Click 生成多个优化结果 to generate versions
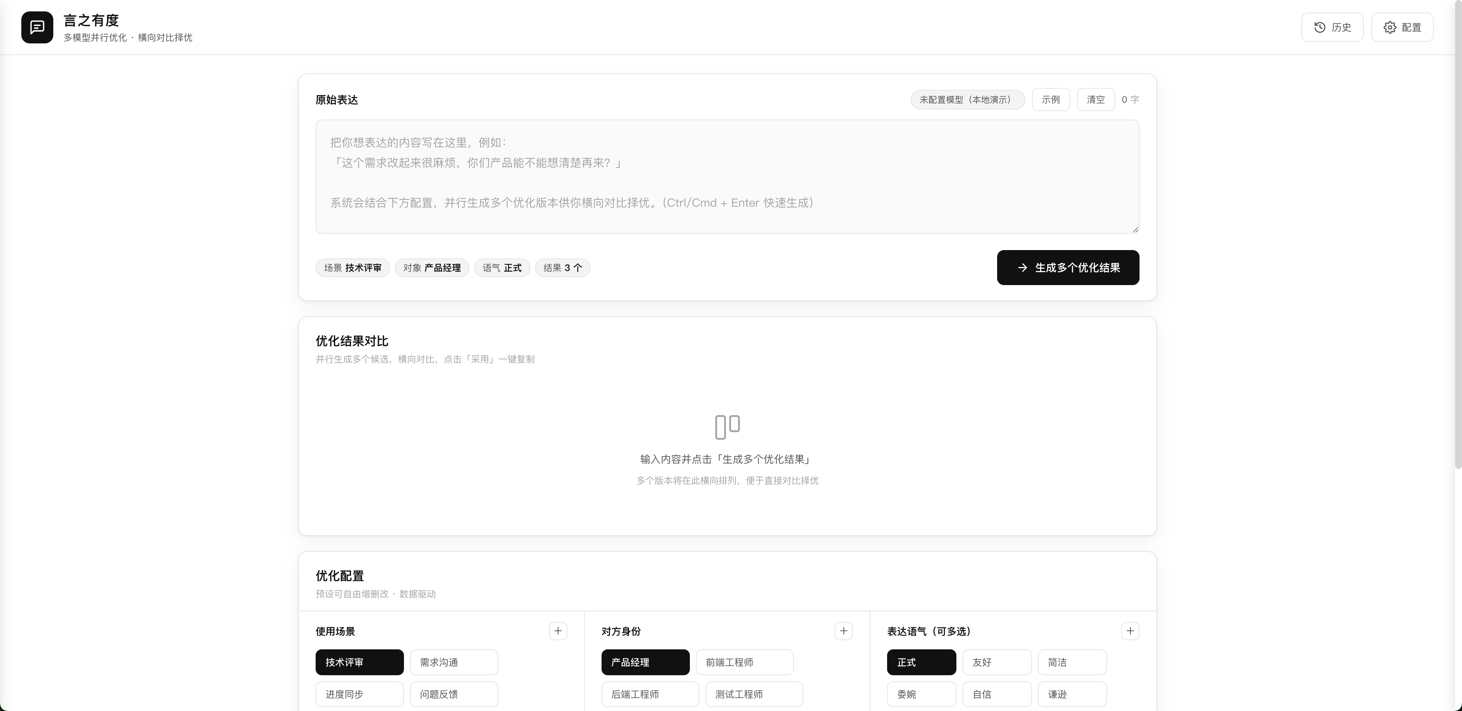The image size is (1462, 711). click(1068, 267)
